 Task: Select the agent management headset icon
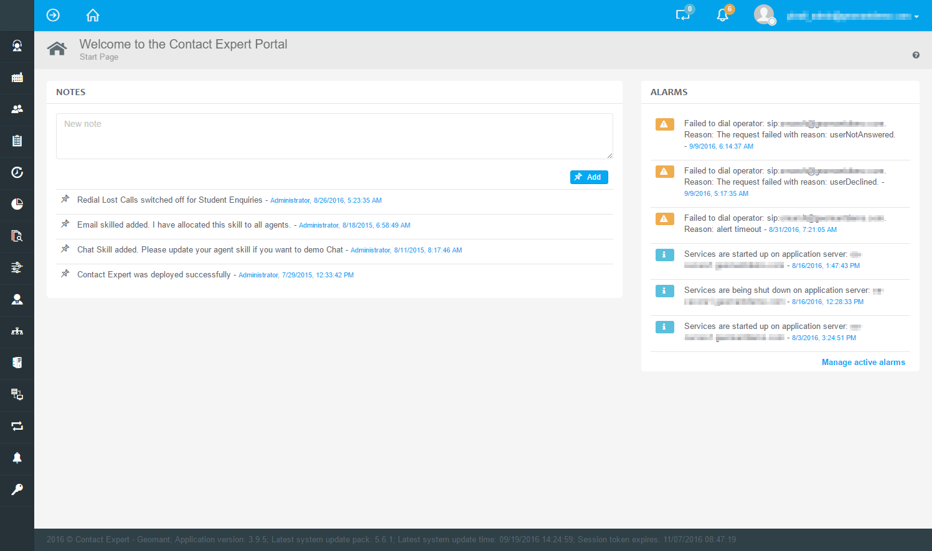tap(17, 47)
